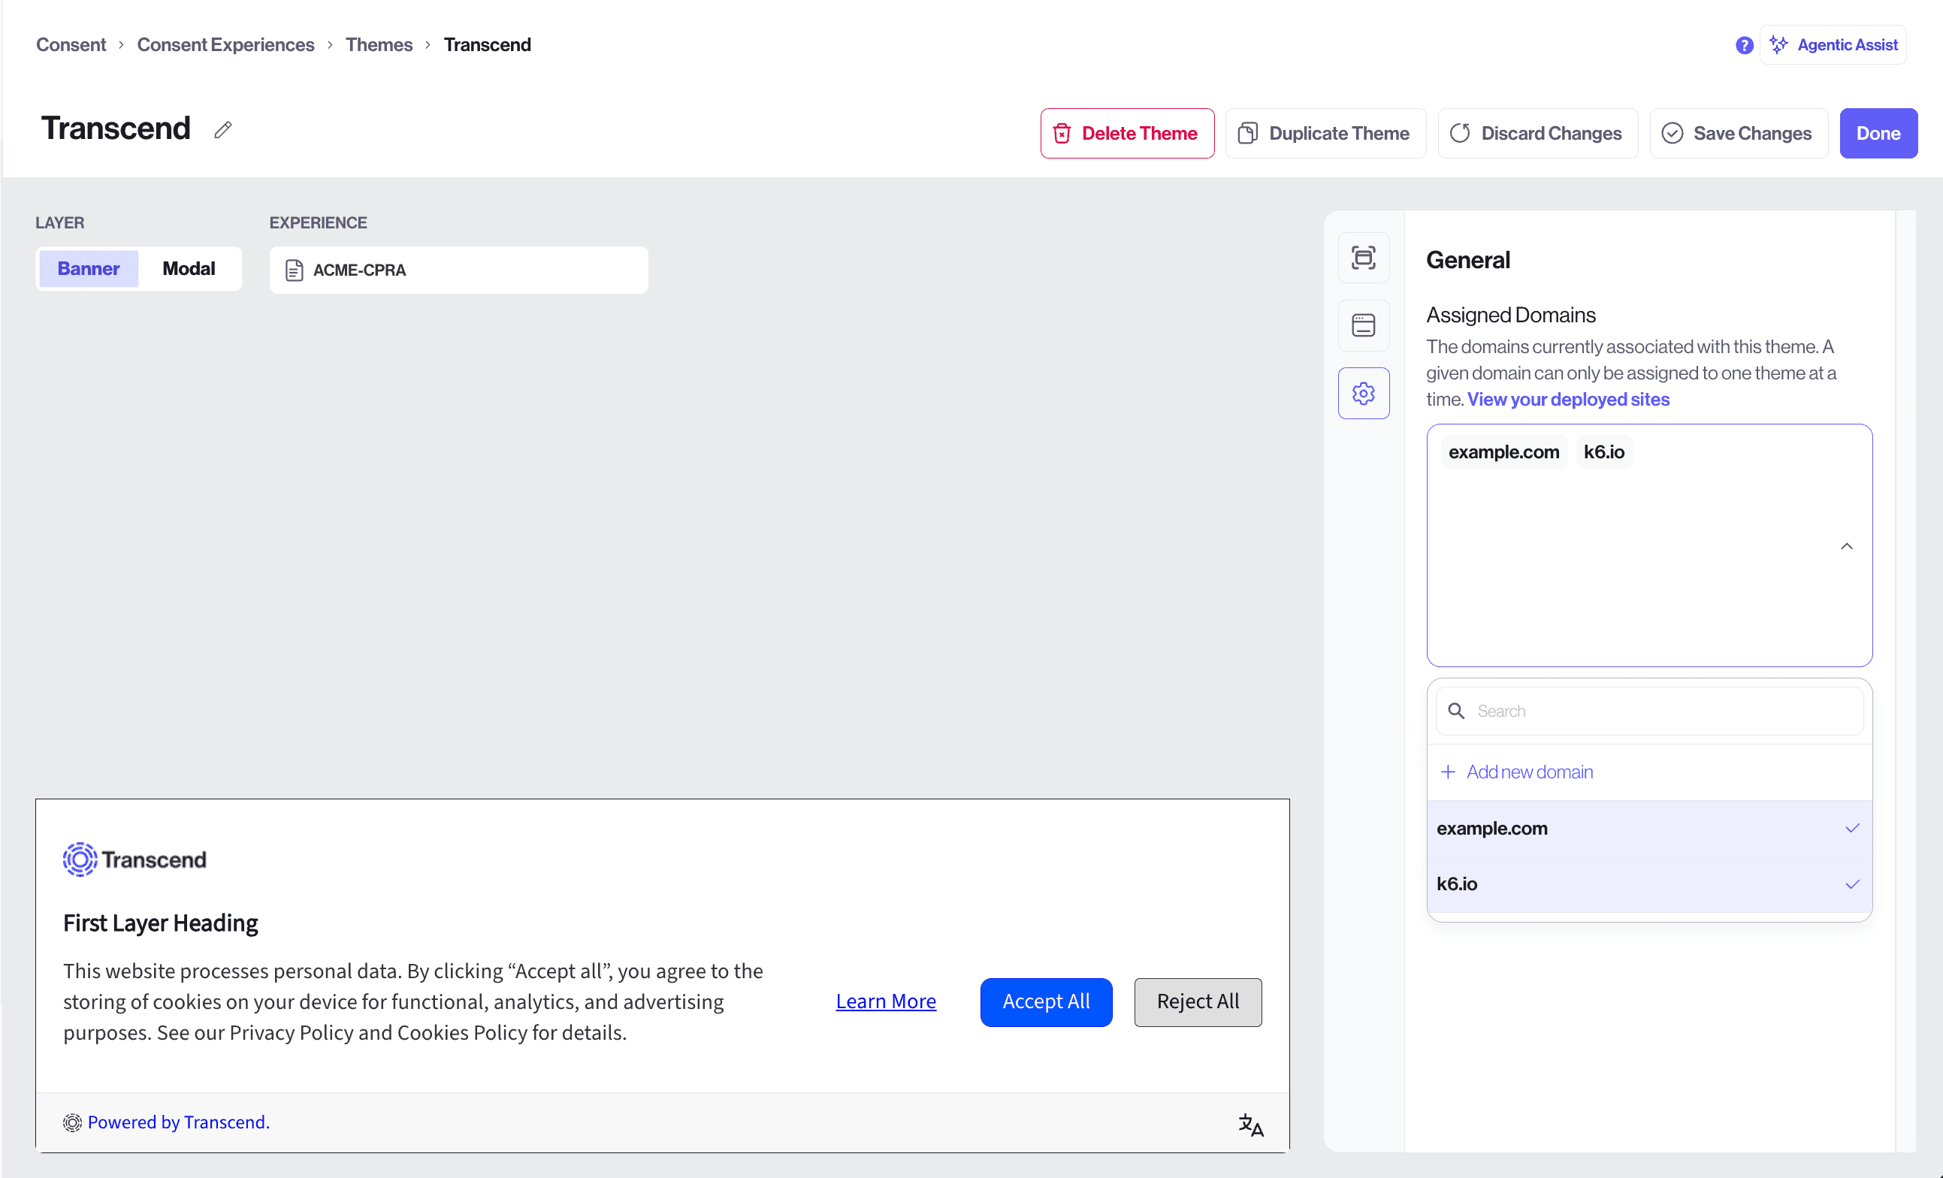Go to the Consent breadcrumb

(x=71, y=45)
